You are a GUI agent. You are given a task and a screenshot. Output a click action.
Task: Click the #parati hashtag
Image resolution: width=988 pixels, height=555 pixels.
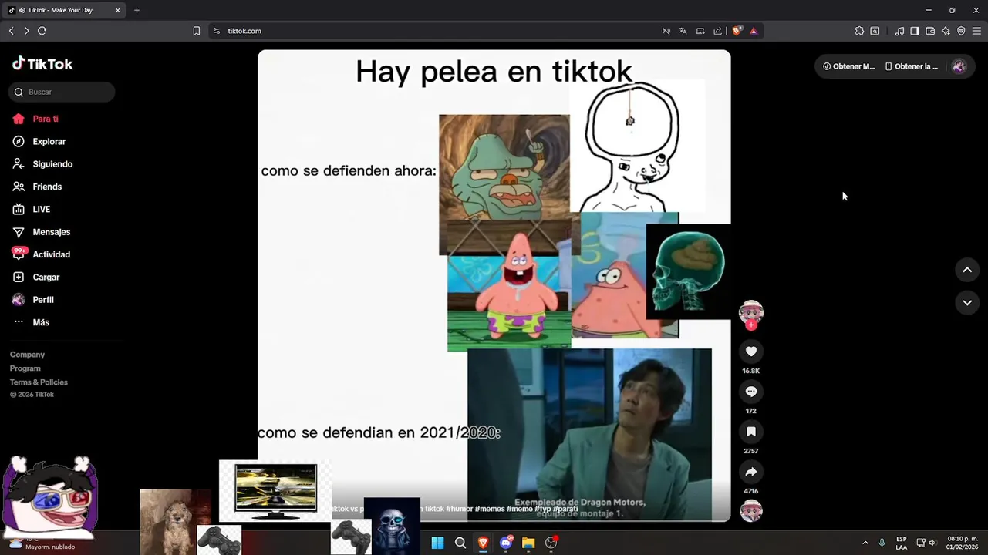(x=565, y=509)
